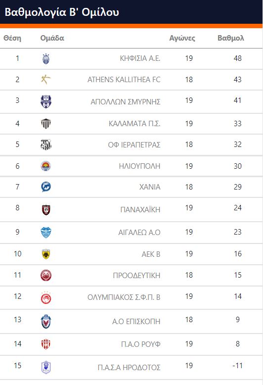263x385 pixels.
Task: Click the Βαθμολογία Β' Ομίλου title
Action: point(62,12)
